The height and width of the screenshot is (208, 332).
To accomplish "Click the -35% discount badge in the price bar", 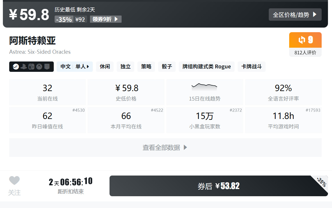I will [64, 19].
